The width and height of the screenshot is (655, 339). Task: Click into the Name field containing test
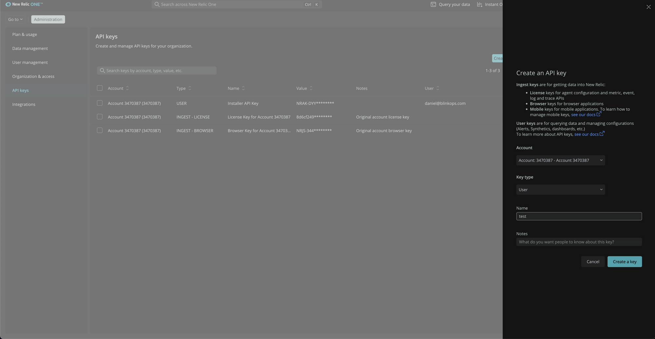pos(579,216)
